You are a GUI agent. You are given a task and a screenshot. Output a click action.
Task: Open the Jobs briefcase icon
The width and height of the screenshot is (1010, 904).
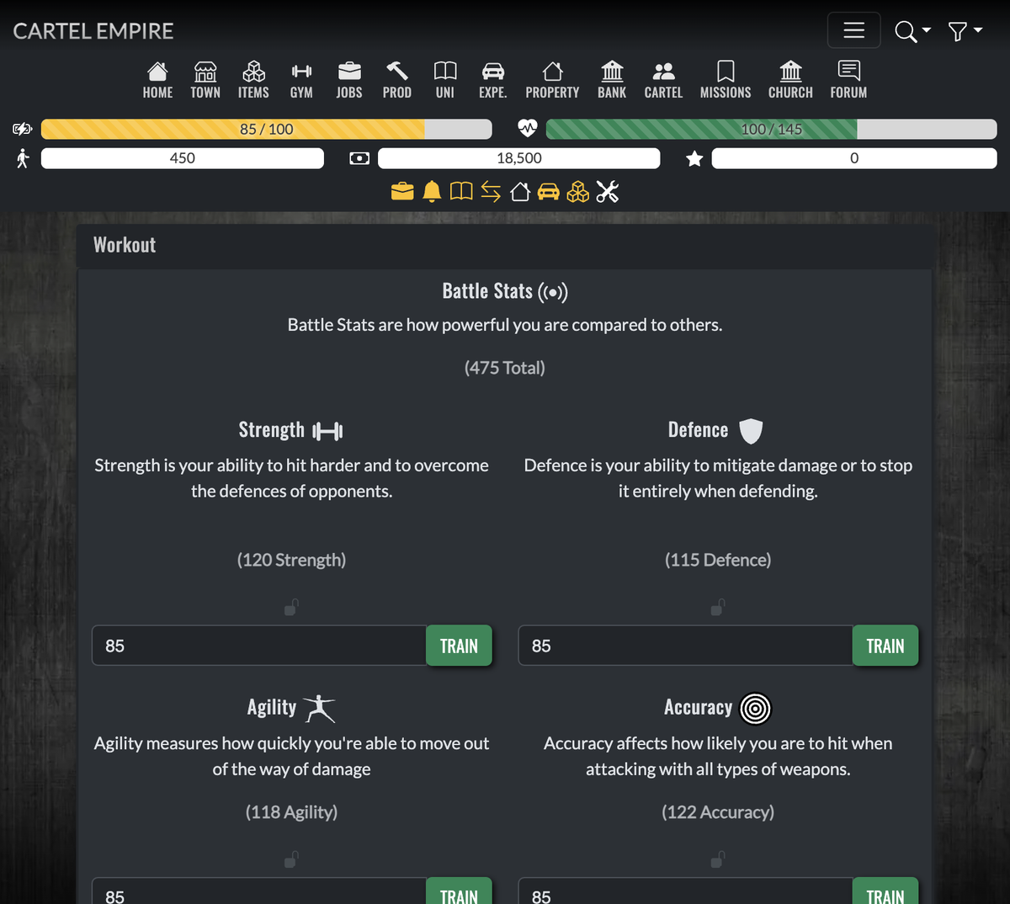click(x=349, y=71)
